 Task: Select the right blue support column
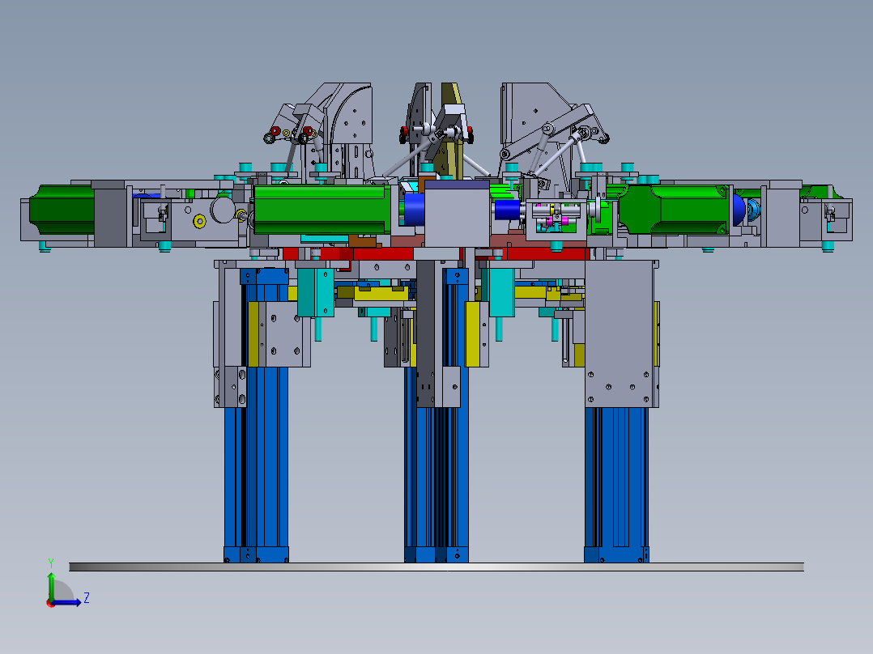(x=616, y=484)
